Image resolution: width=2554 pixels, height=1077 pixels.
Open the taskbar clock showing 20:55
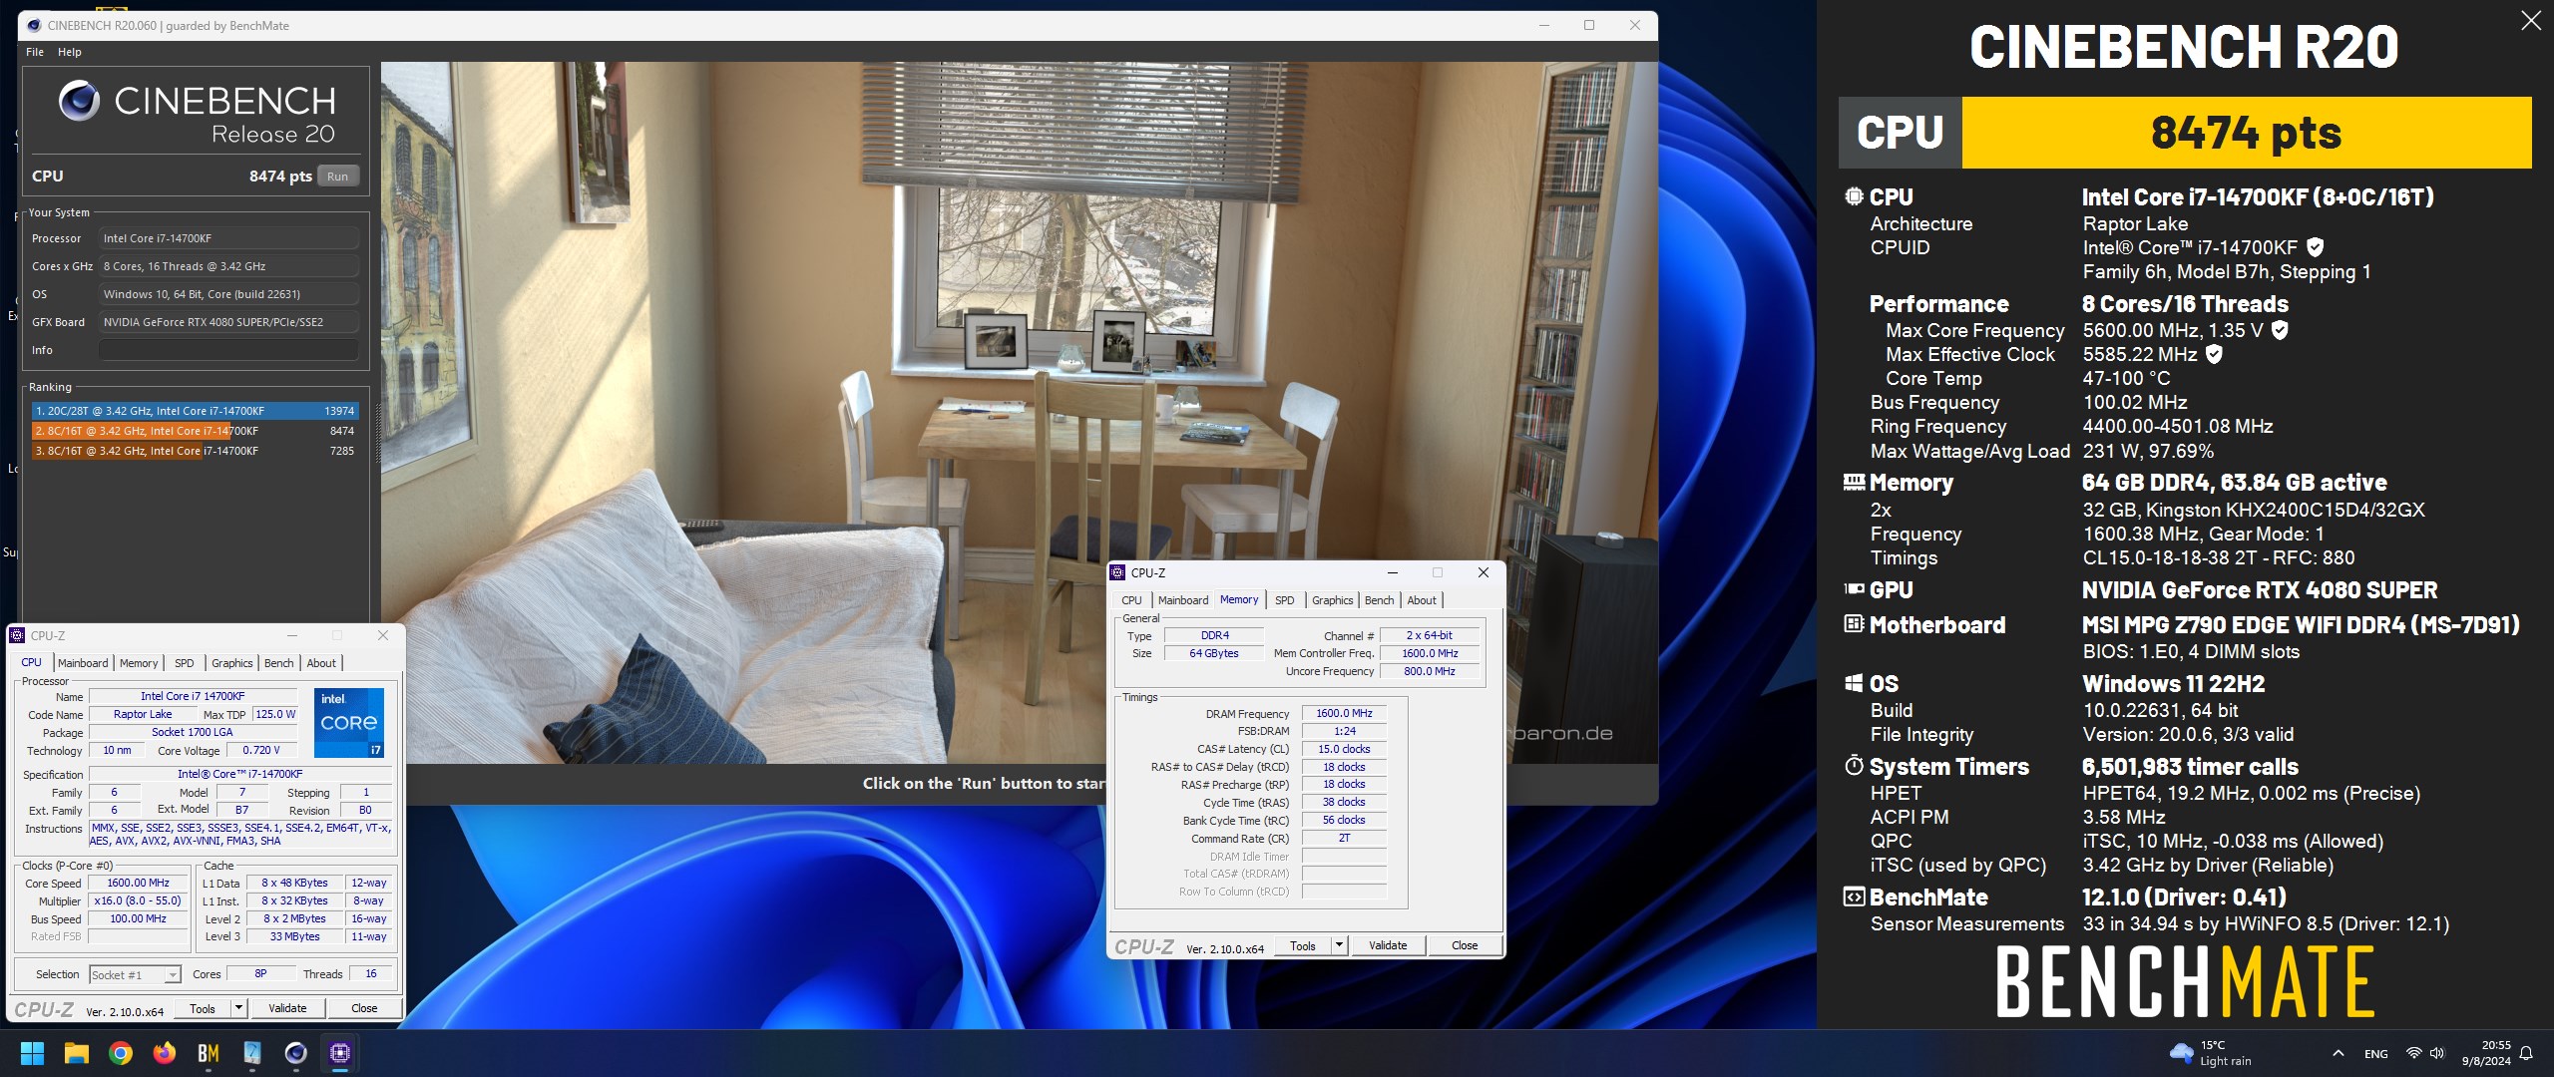click(2486, 1053)
